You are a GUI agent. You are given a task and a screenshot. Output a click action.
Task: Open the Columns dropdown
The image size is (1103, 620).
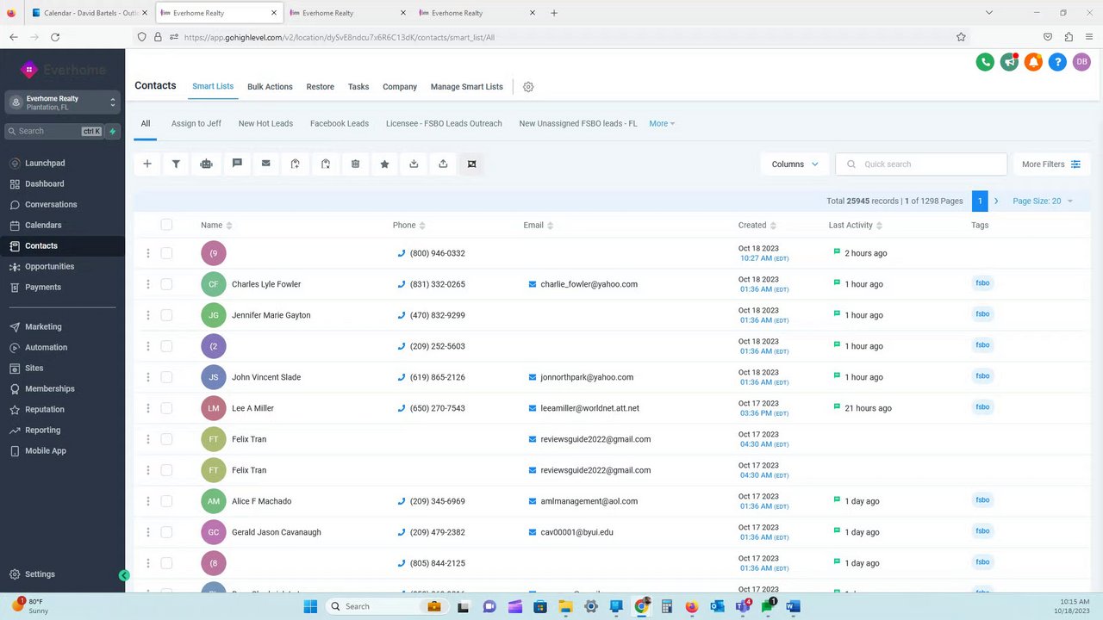pos(795,164)
